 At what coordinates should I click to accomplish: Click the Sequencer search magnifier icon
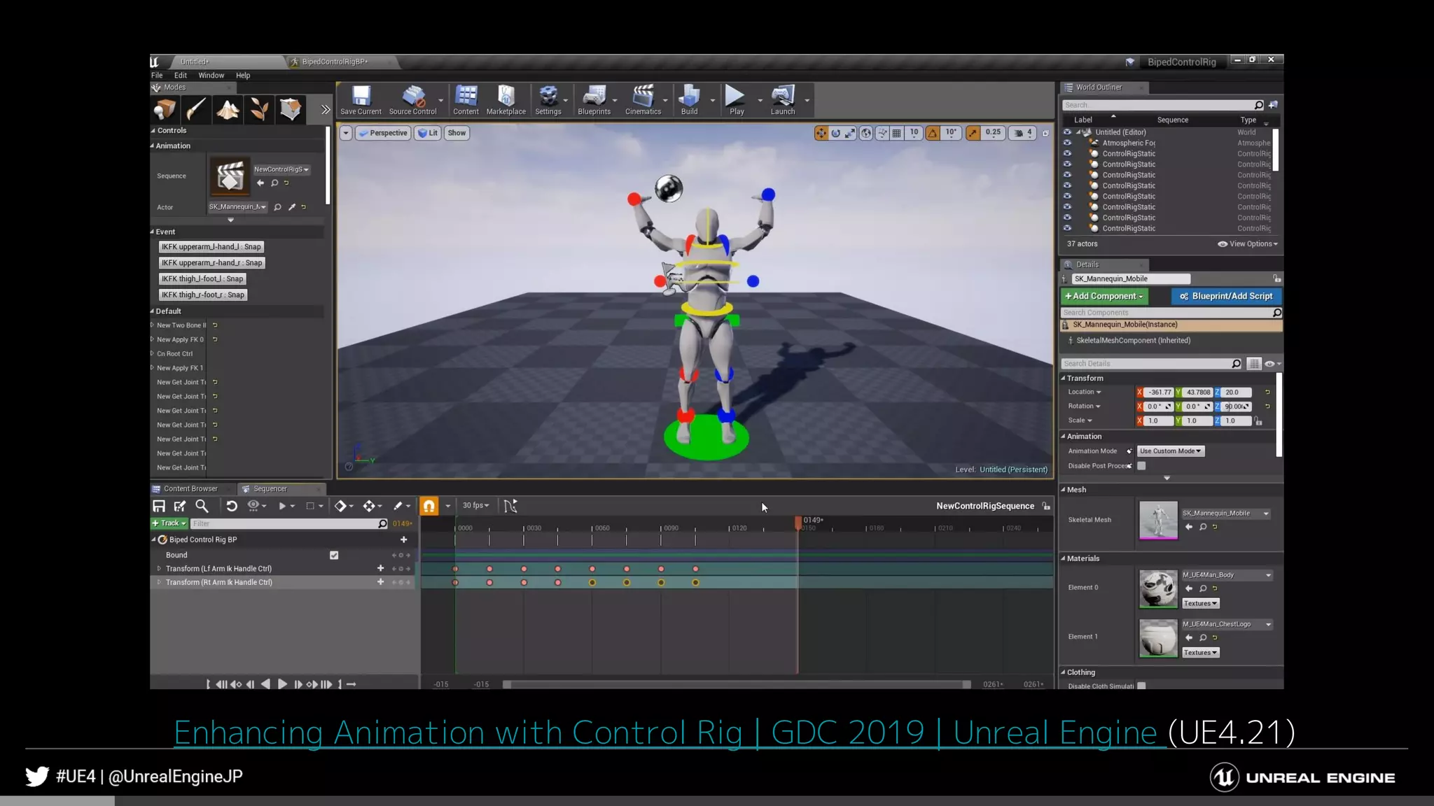(202, 506)
